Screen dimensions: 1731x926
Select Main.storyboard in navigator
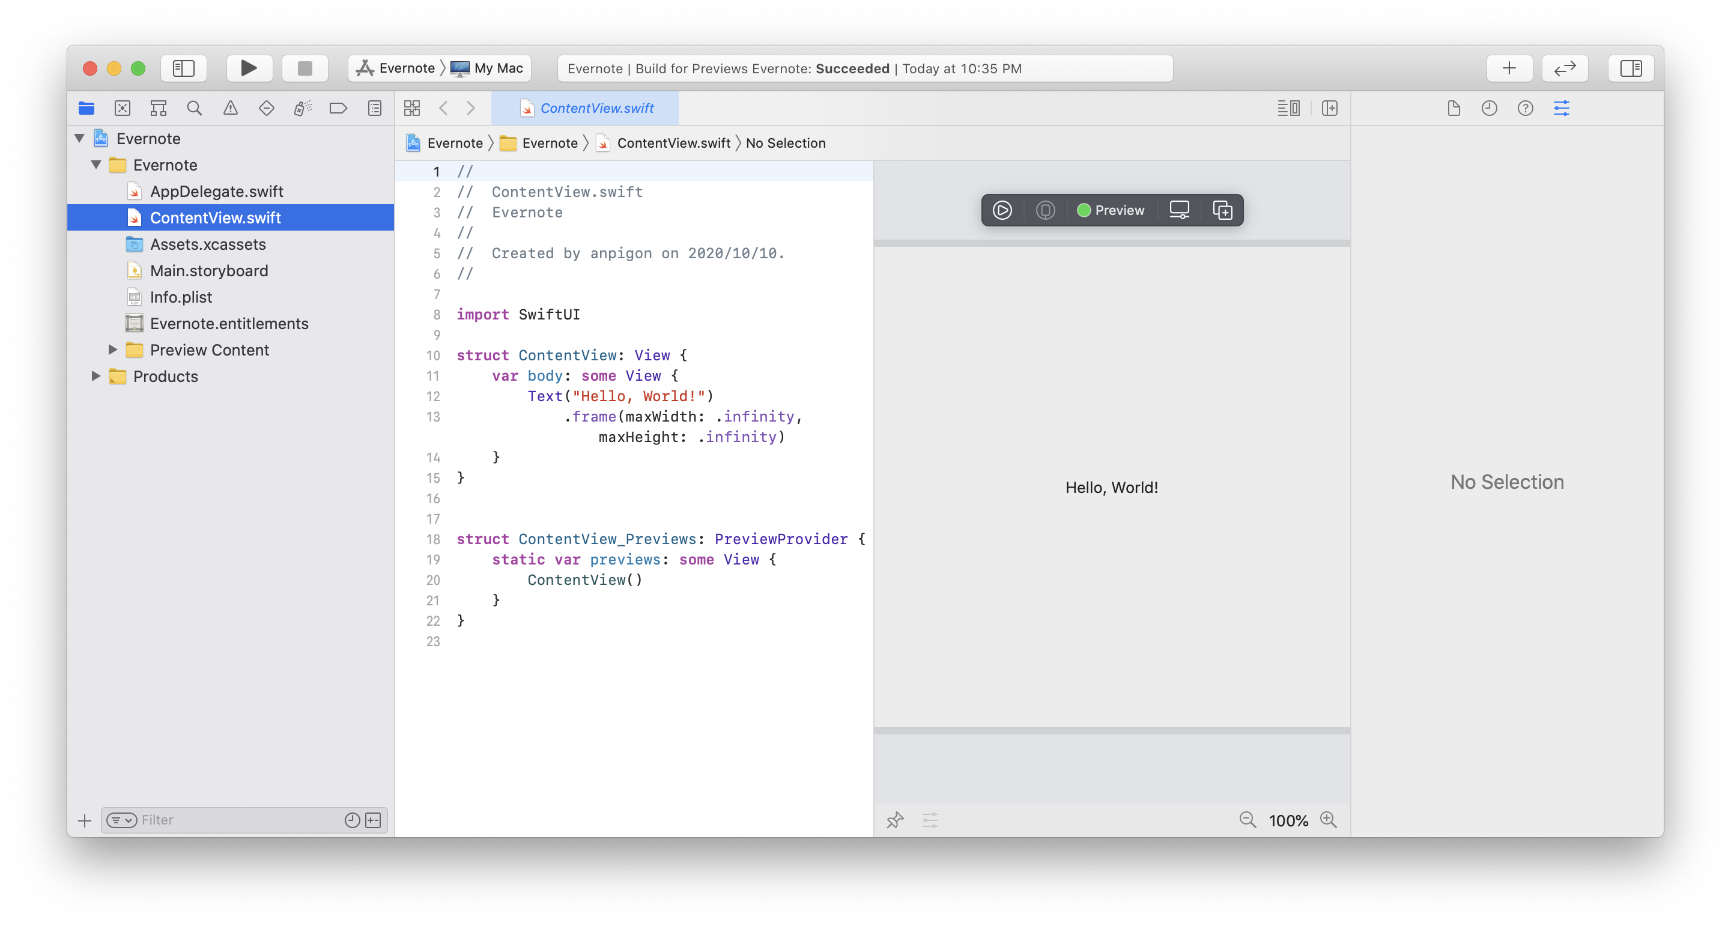point(209,271)
